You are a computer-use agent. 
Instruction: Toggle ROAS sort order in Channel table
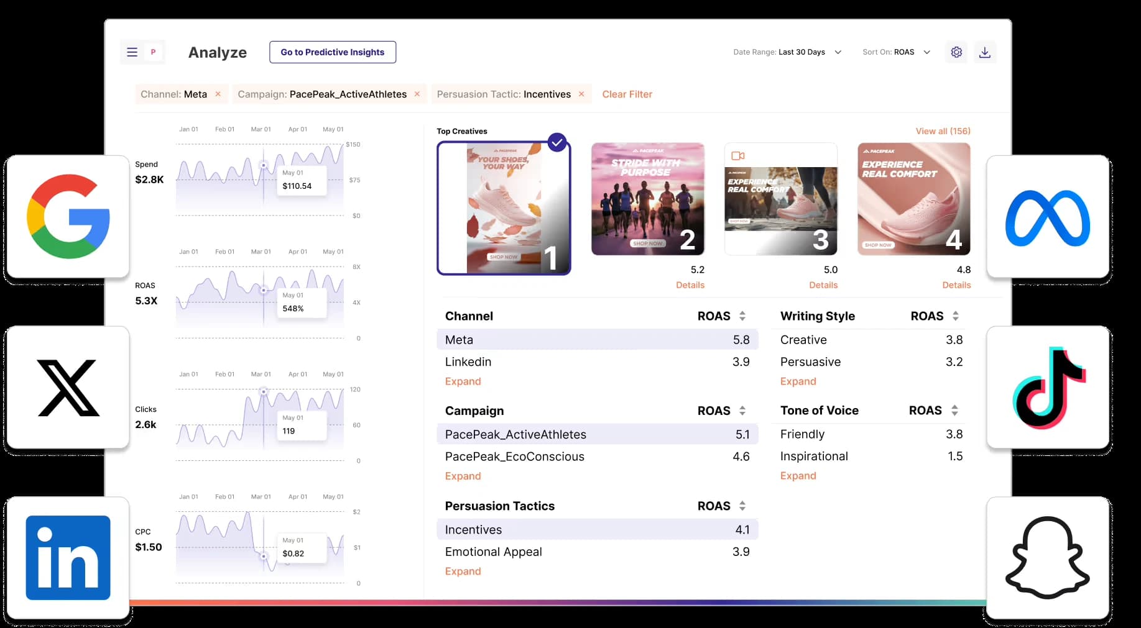point(742,316)
